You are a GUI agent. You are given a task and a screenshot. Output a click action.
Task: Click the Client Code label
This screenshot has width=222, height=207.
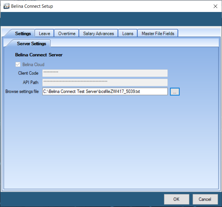(x=28, y=73)
